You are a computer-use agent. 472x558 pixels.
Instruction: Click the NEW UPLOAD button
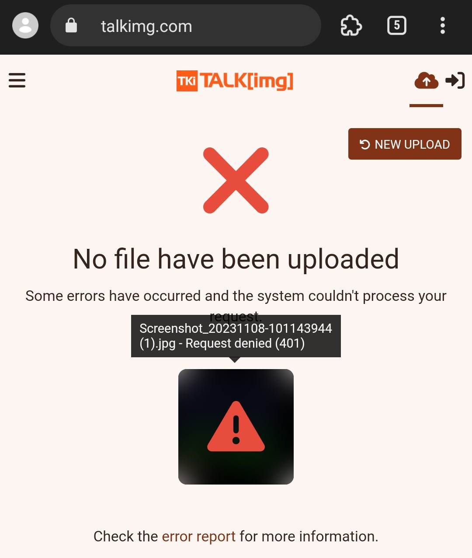pos(405,144)
